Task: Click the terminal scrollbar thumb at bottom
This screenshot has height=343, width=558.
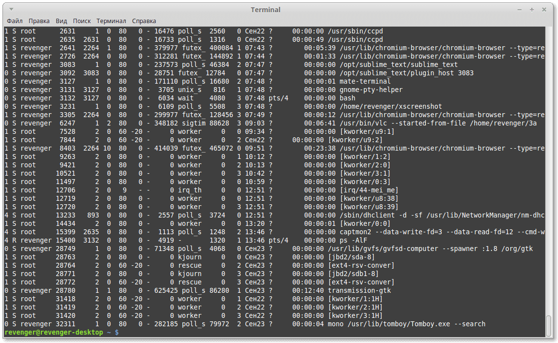Action: pyautogui.click(x=549, y=326)
